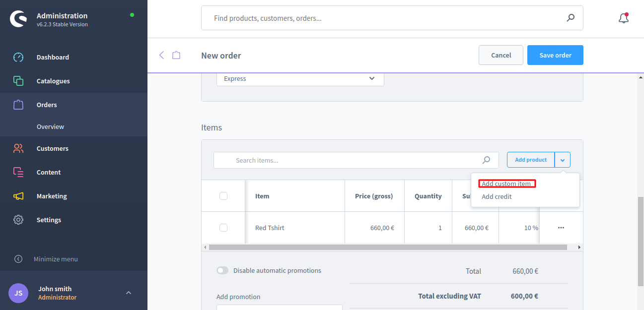Click the table scrollbar right arrow

(x=579, y=247)
